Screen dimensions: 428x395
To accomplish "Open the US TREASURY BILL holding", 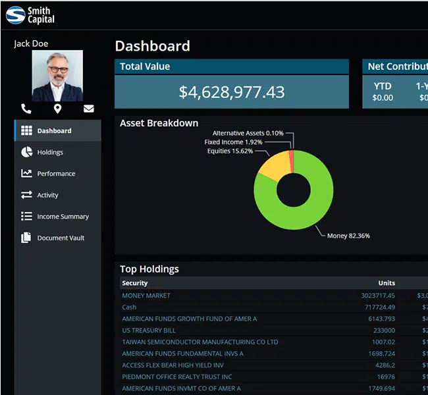I will (149, 330).
